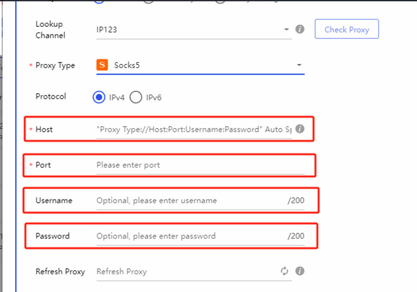This screenshot has height=292, width=417.
Task: Click the Socks5 text in Proxy Type
Action: [x=127, y=65]
